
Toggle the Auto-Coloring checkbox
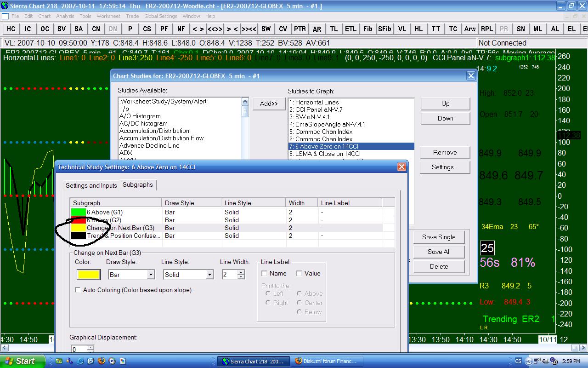(78, 290)
